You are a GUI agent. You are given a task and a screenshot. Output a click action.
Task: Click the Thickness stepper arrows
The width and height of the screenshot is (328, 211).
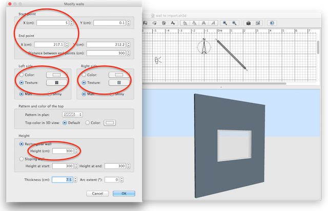click(77, 180)
